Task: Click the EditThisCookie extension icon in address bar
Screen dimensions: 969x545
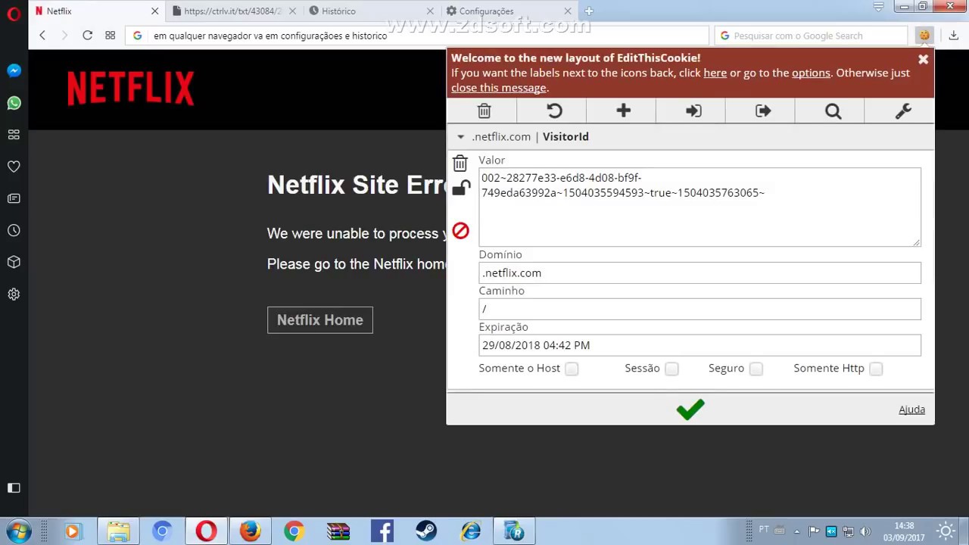Action: click(x=924, y=35)
